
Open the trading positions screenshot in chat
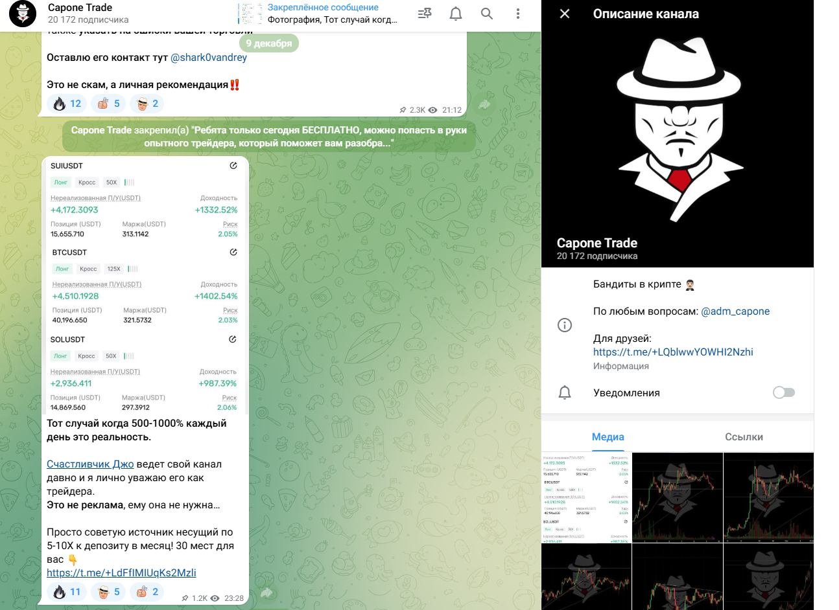click(145, 286)
